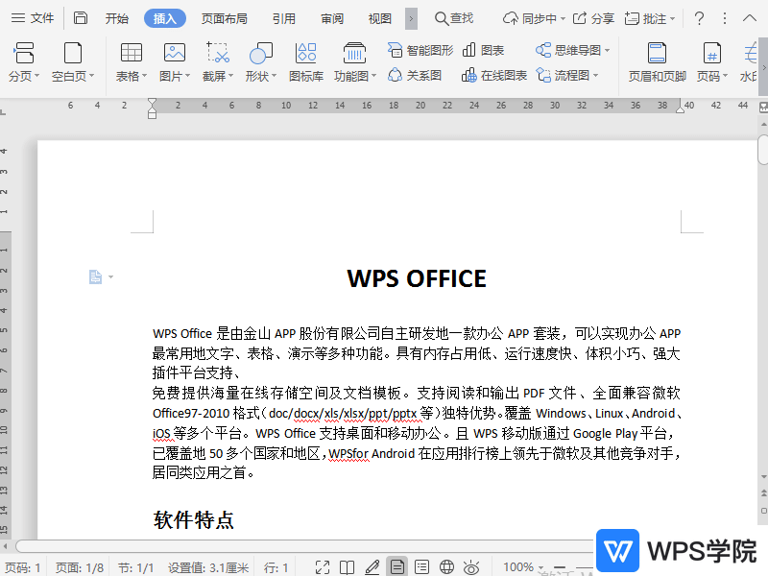The image size is (768, 576).
Task: Expand the 形状 dropdown arrow
Action: [274, 76]
